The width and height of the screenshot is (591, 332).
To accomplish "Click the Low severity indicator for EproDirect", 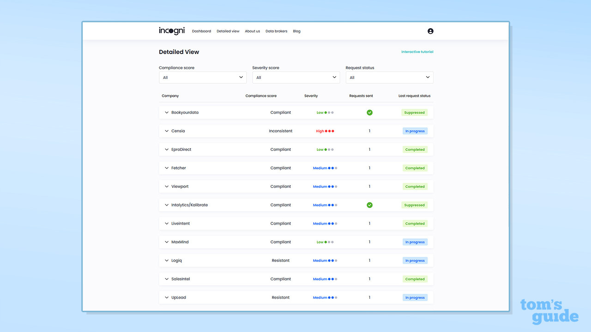I will [325, 149].
